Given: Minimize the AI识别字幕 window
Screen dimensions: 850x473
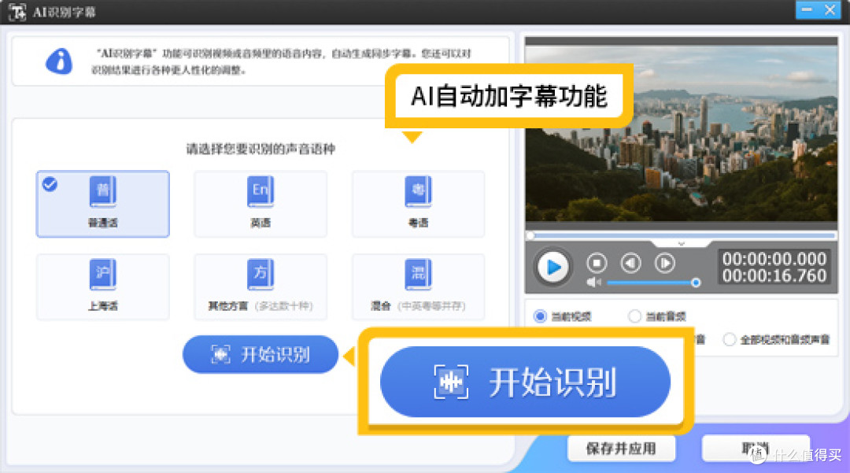Looking at the screenshot, I should click(807, 9).
